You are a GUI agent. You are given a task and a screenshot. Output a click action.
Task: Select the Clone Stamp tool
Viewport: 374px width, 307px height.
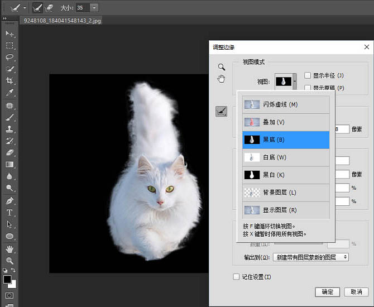[x=9, y=128]
